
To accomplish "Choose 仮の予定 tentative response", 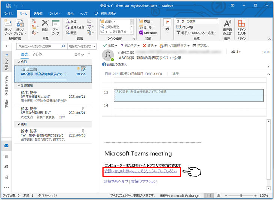I will pos(130,45).
